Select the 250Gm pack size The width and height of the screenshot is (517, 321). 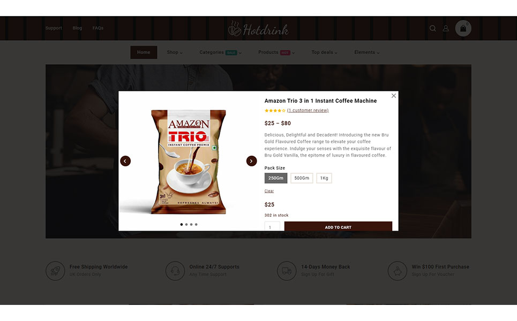click(276, 178)
